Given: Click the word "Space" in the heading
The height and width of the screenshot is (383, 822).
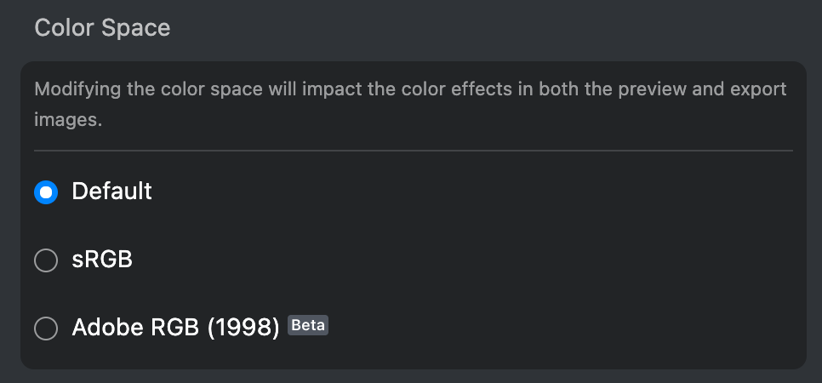Looking at the screenshot, I should 136,28.
